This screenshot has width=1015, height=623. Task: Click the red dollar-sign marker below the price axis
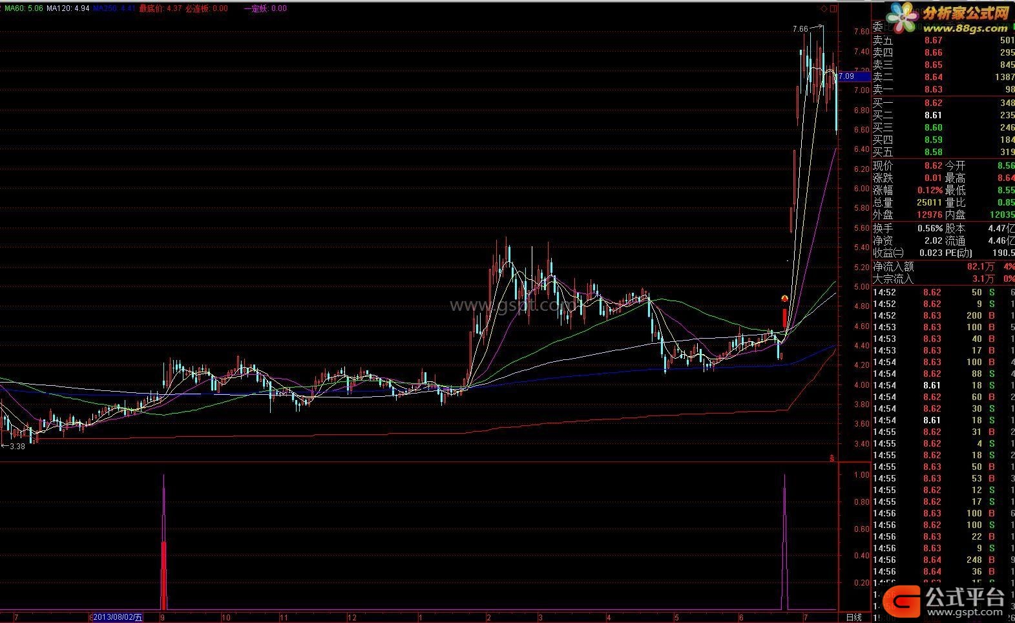832,458
